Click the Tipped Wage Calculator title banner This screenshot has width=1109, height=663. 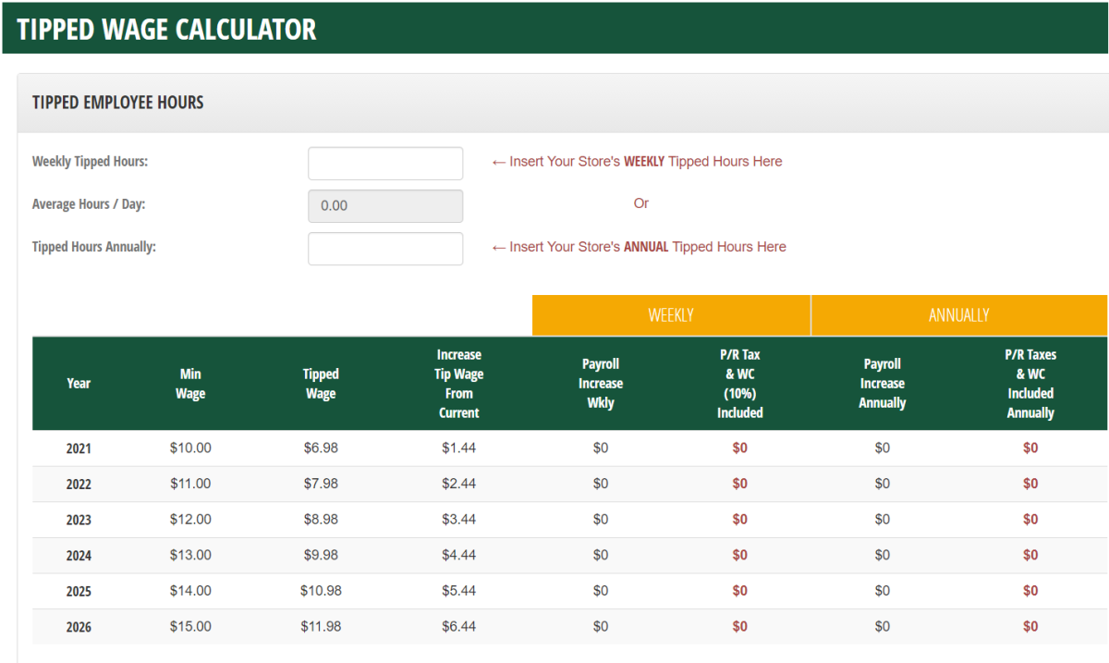pos(167,29)
